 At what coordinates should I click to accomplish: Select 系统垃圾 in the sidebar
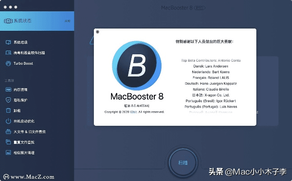coord(20,42)
